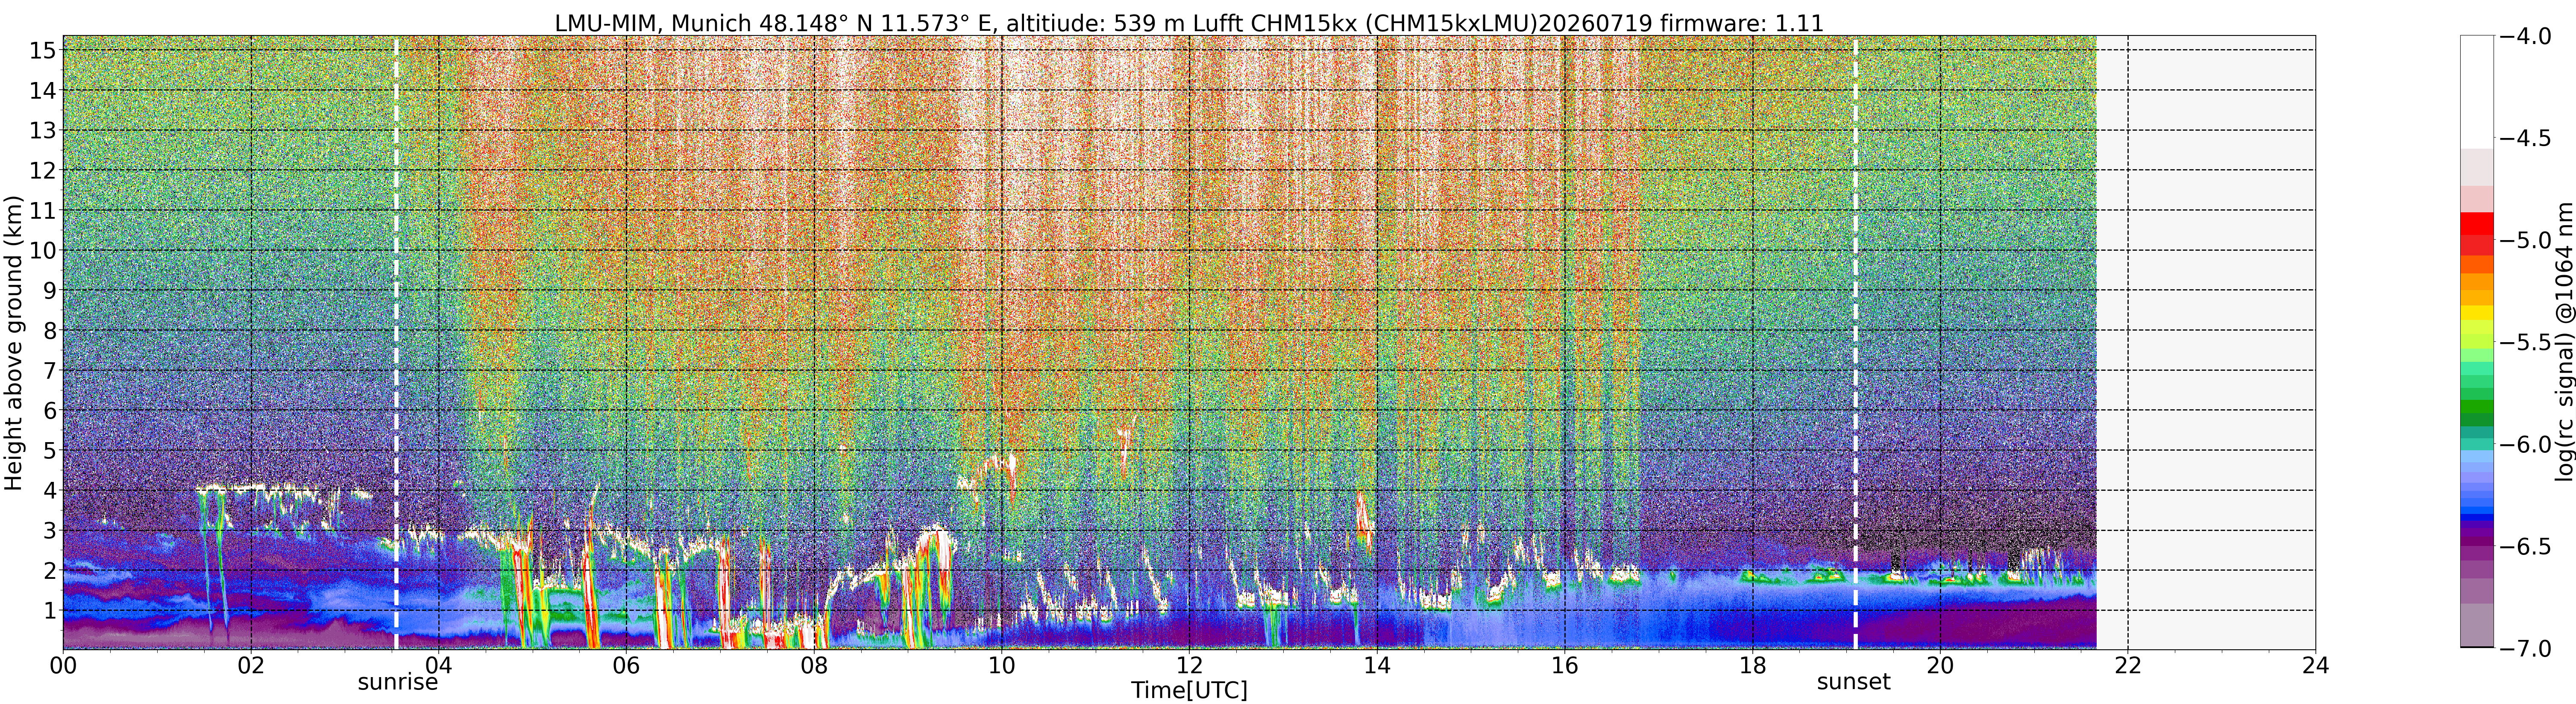Click the "02" time axis tick label
The width and height of the screenshot is (2576, 704).
click(x=251, y=666)
